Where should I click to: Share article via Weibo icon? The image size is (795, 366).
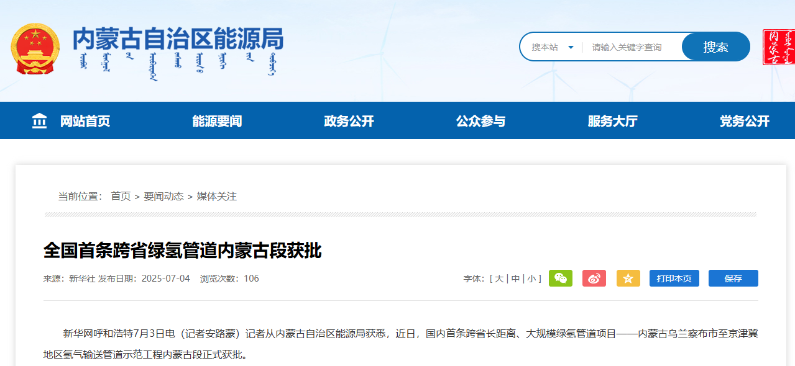[x=594, y=279]
